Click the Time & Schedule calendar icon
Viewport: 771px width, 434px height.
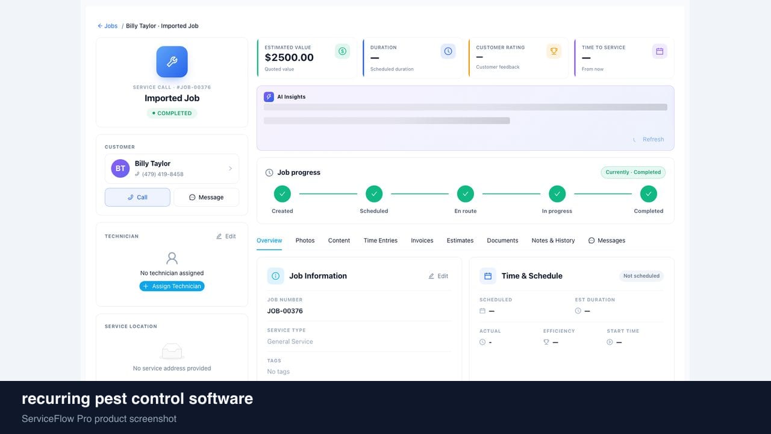tap(488, 276)
